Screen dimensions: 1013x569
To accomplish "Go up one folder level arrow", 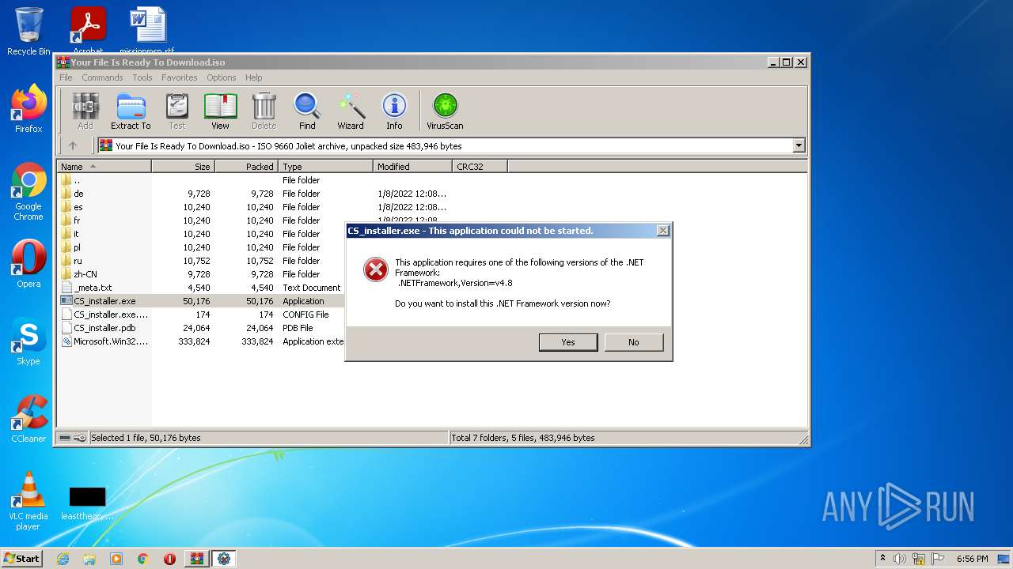I will coord(73,145).
